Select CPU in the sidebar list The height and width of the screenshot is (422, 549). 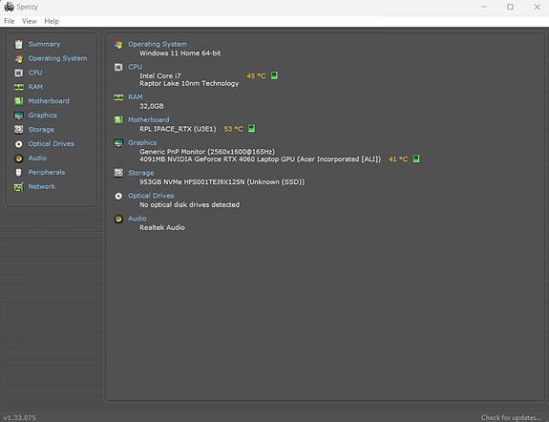point(35,73)
